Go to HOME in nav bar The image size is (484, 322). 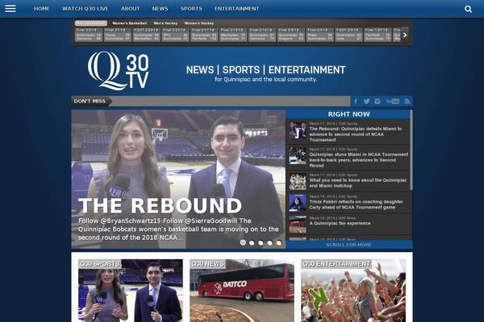42,9
